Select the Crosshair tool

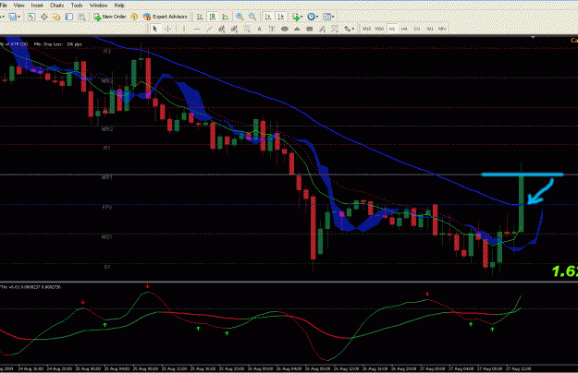click(x=167, y=29)
